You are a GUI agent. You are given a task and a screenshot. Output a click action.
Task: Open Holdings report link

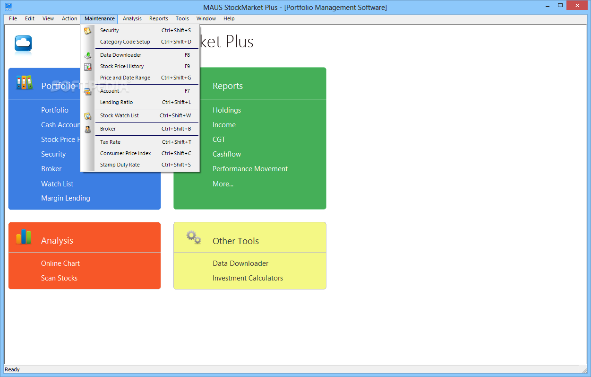click(227, 110)
